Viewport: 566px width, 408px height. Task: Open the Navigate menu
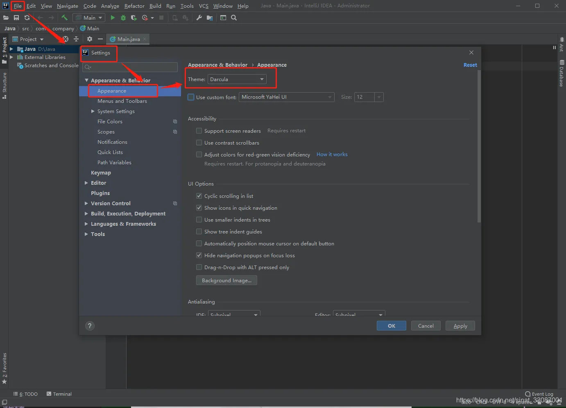(68, 6)
